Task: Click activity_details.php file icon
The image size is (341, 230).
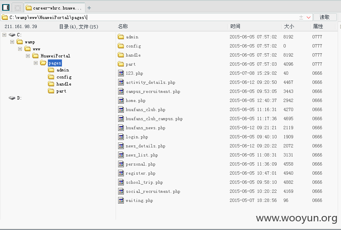Action: pos(121,82)
